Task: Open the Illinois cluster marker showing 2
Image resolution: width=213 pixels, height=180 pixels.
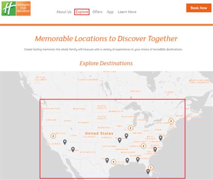Action: coord(130,128)
